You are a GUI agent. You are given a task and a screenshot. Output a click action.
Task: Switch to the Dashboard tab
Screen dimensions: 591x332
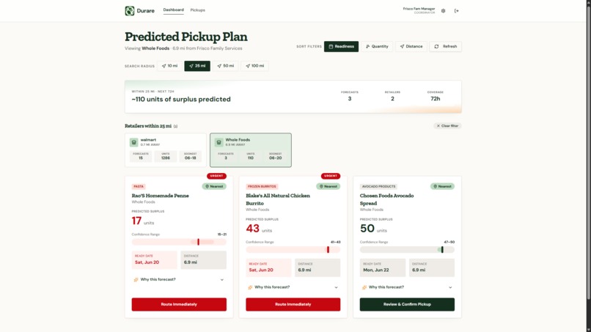point(173,10)
